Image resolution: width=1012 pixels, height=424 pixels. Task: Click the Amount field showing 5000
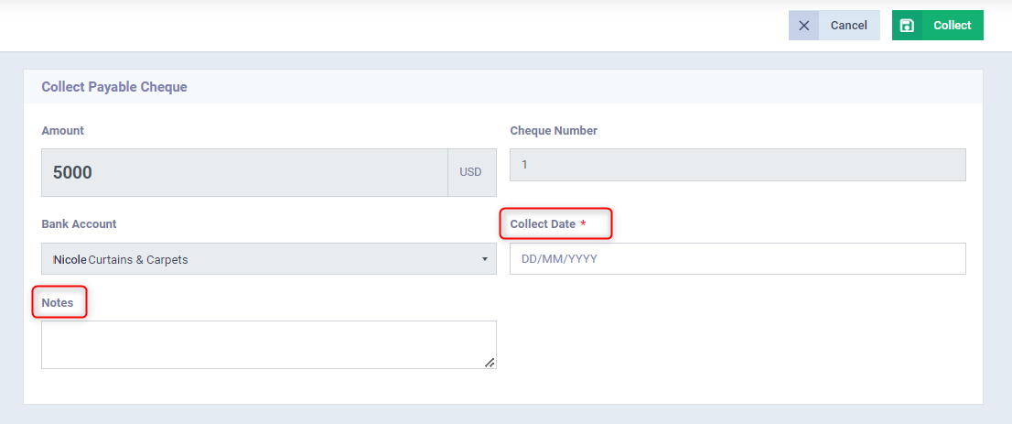[244, 172]
